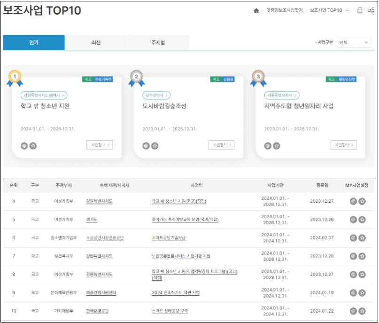Viewport: 379px width, 323px height.
Task: Select the 인기 tab
Action: tap(34, 43)
